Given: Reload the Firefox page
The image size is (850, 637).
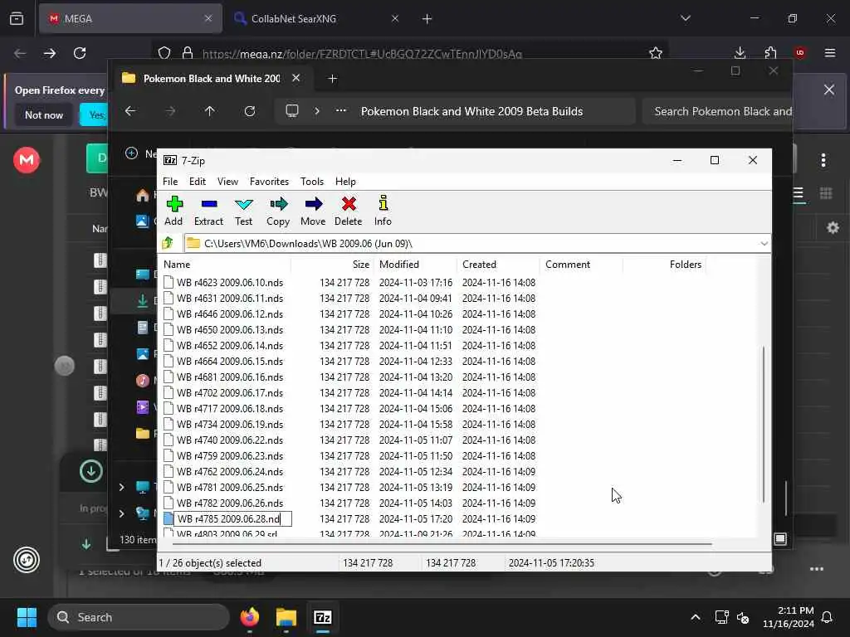Looking at the screenshot, I should pyautogui.click(x=80, y=53).
